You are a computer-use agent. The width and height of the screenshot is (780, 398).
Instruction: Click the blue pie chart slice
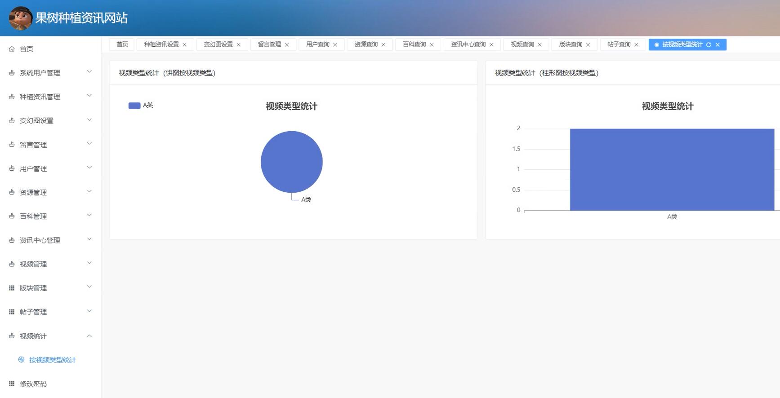(x=292, y=162)
